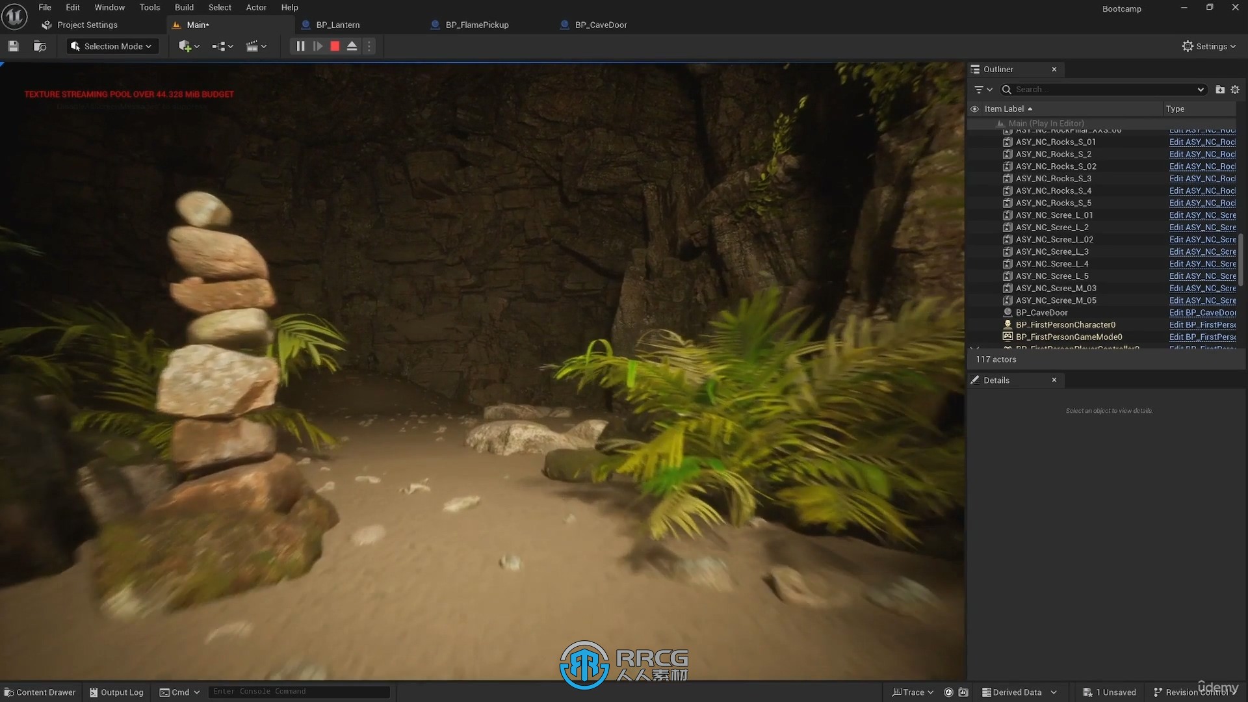Select ASY_NC_Rocks_S_01 in the Outliner
The height and width of the screenshot is (702, 1248).
click(x=1056, y=142)
